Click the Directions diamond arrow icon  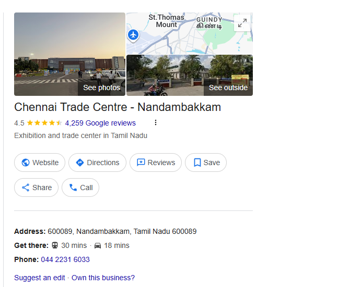80,163
